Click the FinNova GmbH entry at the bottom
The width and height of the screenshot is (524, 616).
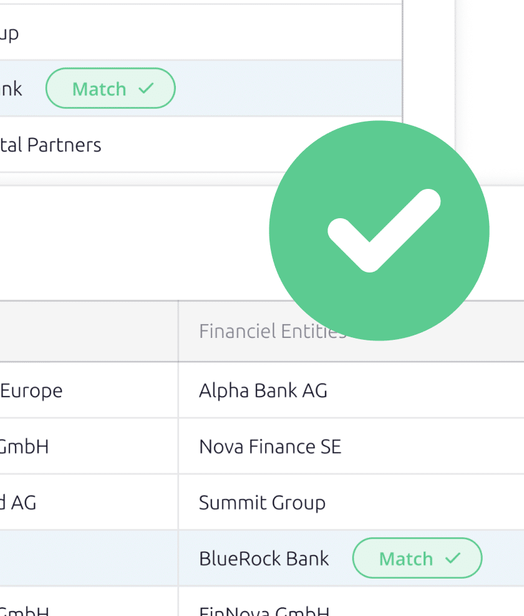click(x=264, y=610)
